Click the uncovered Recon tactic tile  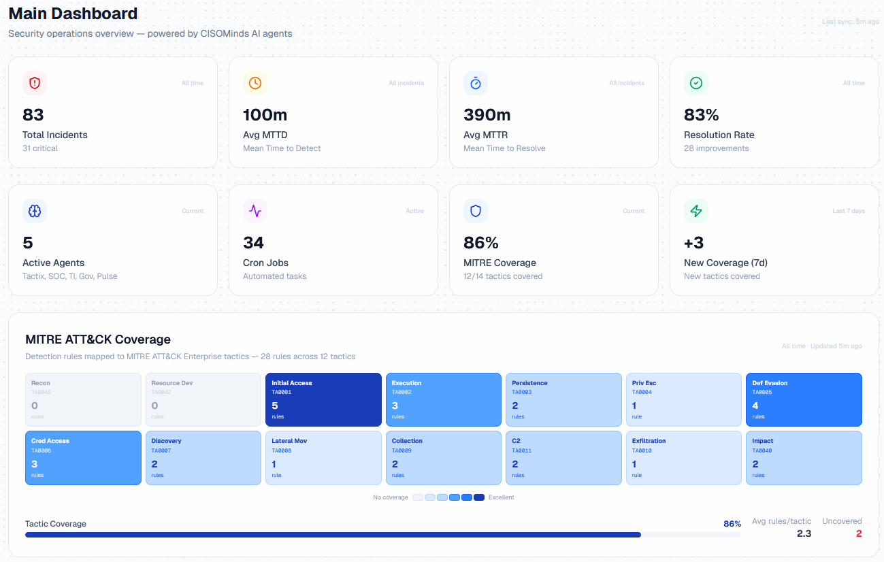(83, 399)
